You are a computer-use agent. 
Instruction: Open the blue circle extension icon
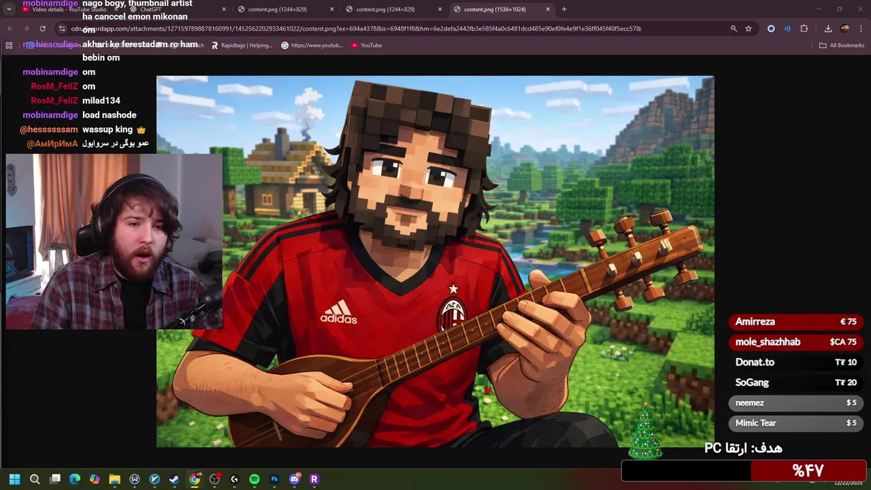click(x=771, y=29)
